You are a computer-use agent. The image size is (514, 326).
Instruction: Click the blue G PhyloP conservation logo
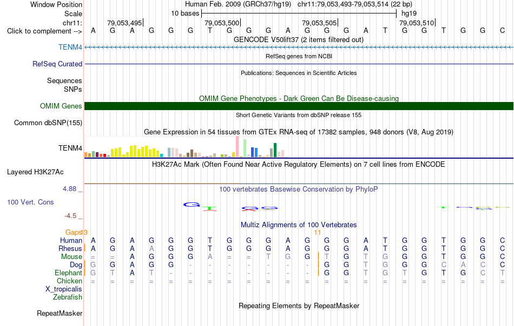(192, 205)
